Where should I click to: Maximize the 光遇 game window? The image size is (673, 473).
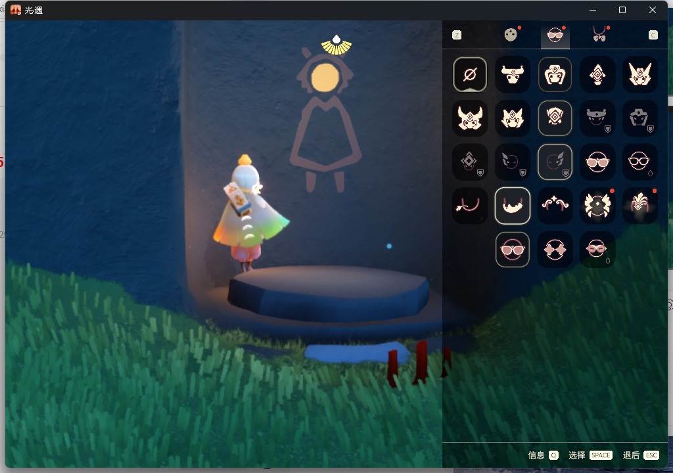tap(622, 10)
